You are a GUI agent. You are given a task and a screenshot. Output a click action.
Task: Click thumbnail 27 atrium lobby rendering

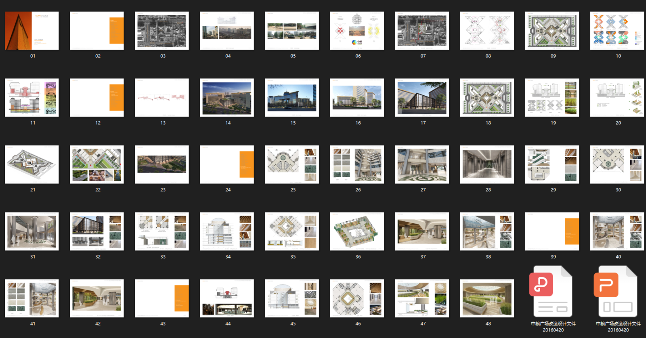[x=422, y=164]
